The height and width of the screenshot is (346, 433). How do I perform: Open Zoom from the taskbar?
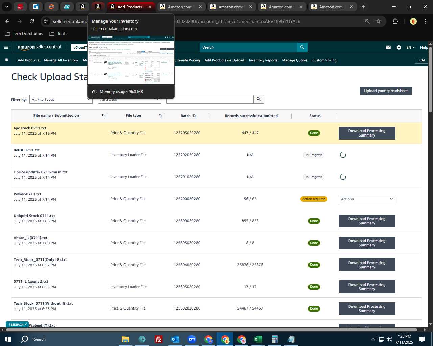192,339
